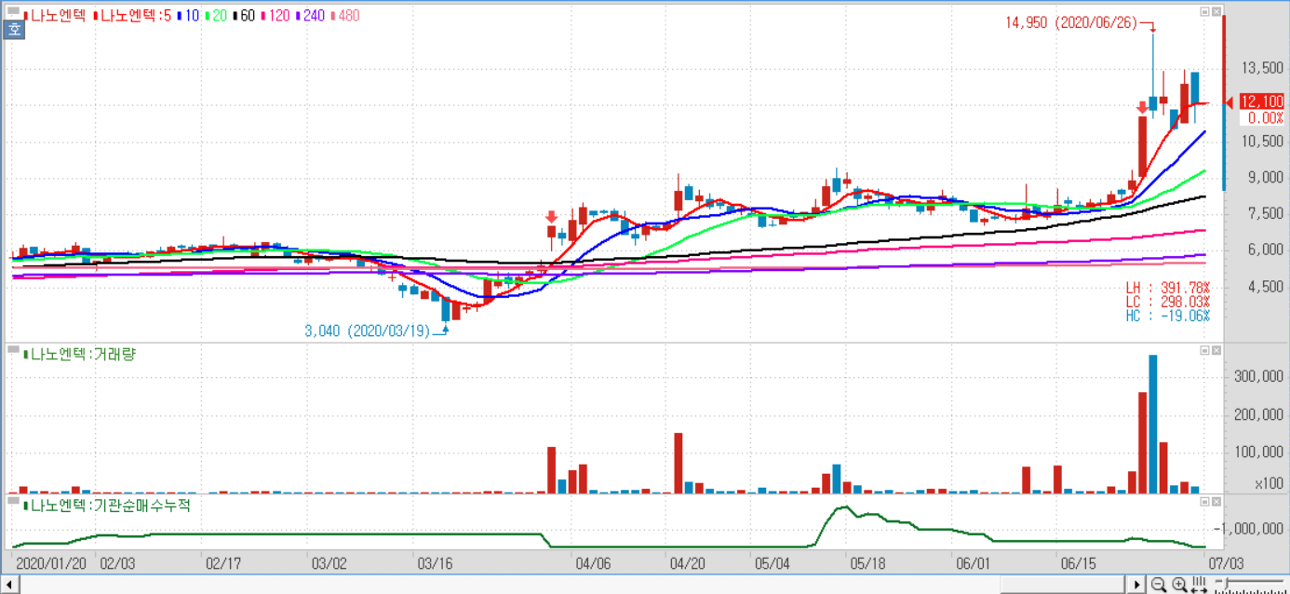Click the zoom out magnifier icon
This screenshot has height=594, width=1290.
pos(1159,585)
